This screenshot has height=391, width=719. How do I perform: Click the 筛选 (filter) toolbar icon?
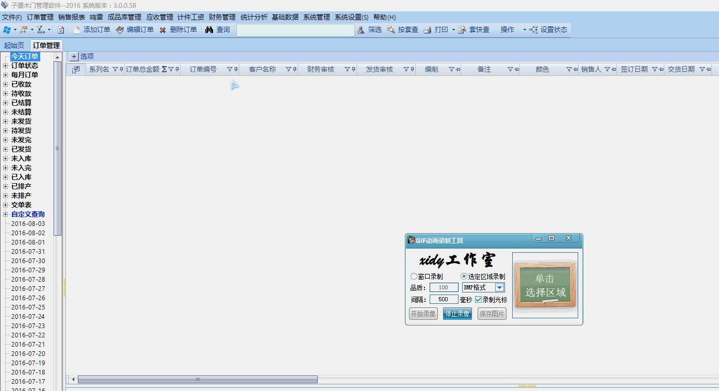coord(361,30)
